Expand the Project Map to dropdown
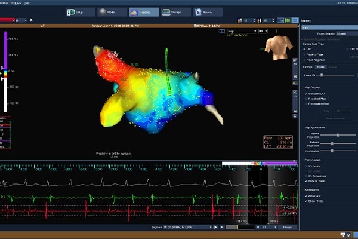The height and width of the screenshot is (239, 358). pos(343,33)
